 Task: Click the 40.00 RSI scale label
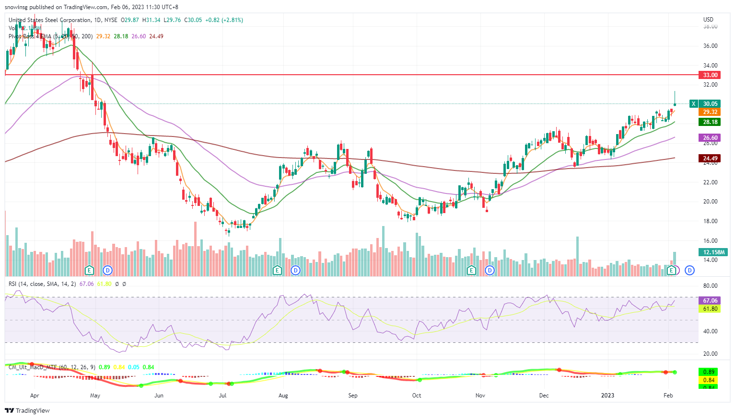[x=710, y=331]
